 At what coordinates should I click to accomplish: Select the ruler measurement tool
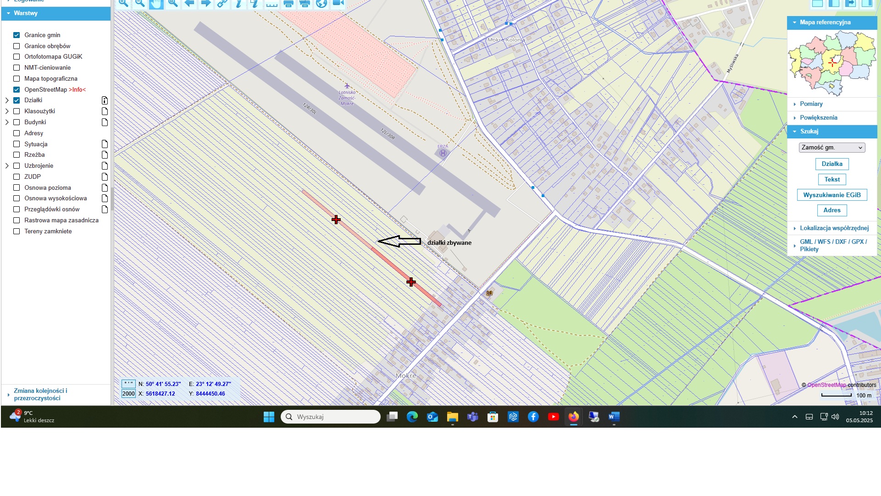tap(272, 4)
